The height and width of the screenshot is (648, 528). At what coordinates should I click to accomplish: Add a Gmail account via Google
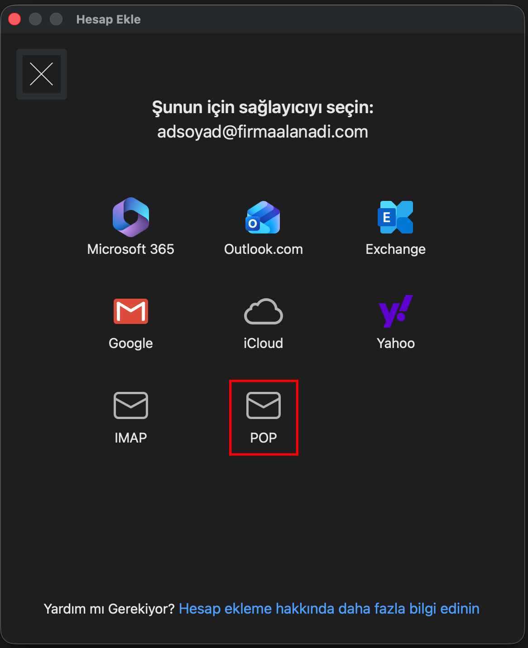click(130, 321)
